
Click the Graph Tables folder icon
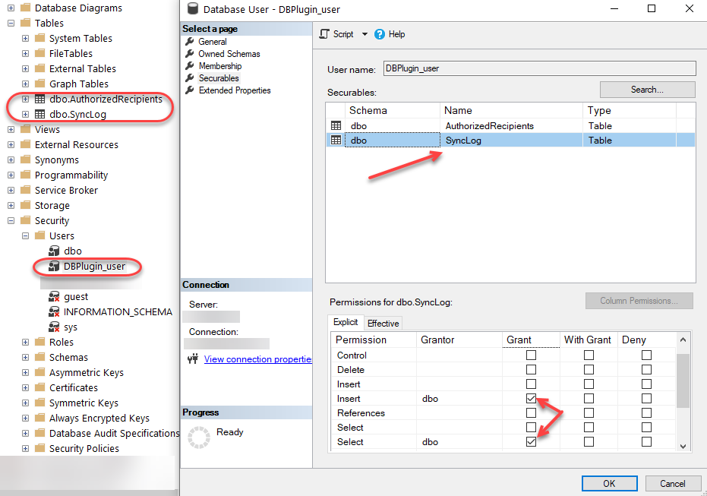39,84
